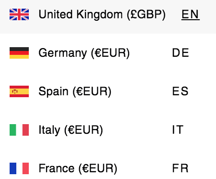Click the word "Italy"
The image size is (216, 179).
(49, 130)
